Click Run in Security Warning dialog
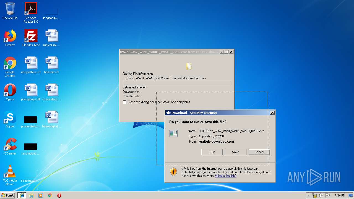354x199 pixels. tap(212, 152)
